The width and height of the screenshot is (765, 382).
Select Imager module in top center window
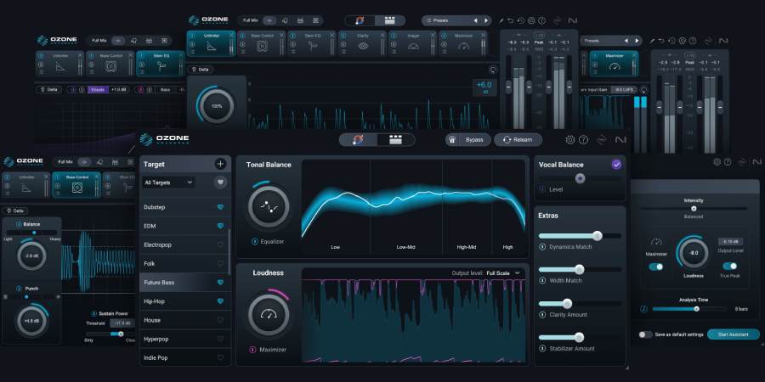tap(413, 44)
